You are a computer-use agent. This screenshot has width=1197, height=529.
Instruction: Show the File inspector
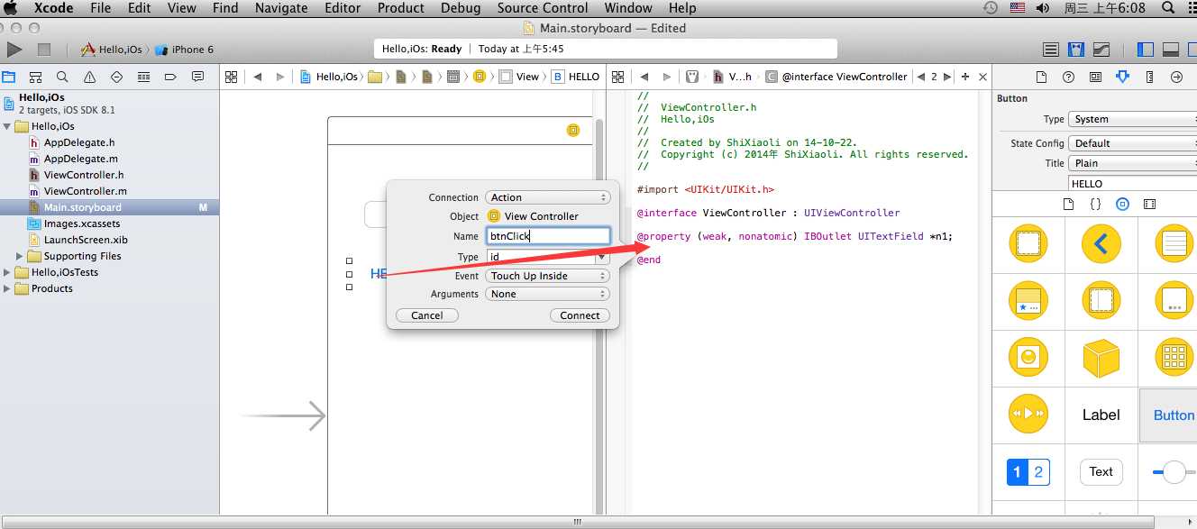[1041, 78]
